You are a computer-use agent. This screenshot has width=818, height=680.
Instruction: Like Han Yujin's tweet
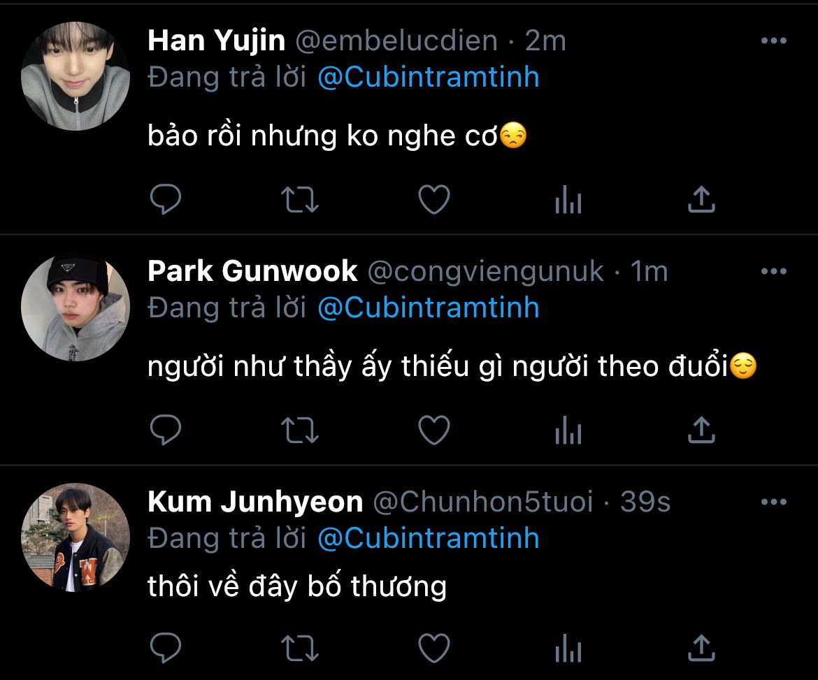[x=433, y=201]
